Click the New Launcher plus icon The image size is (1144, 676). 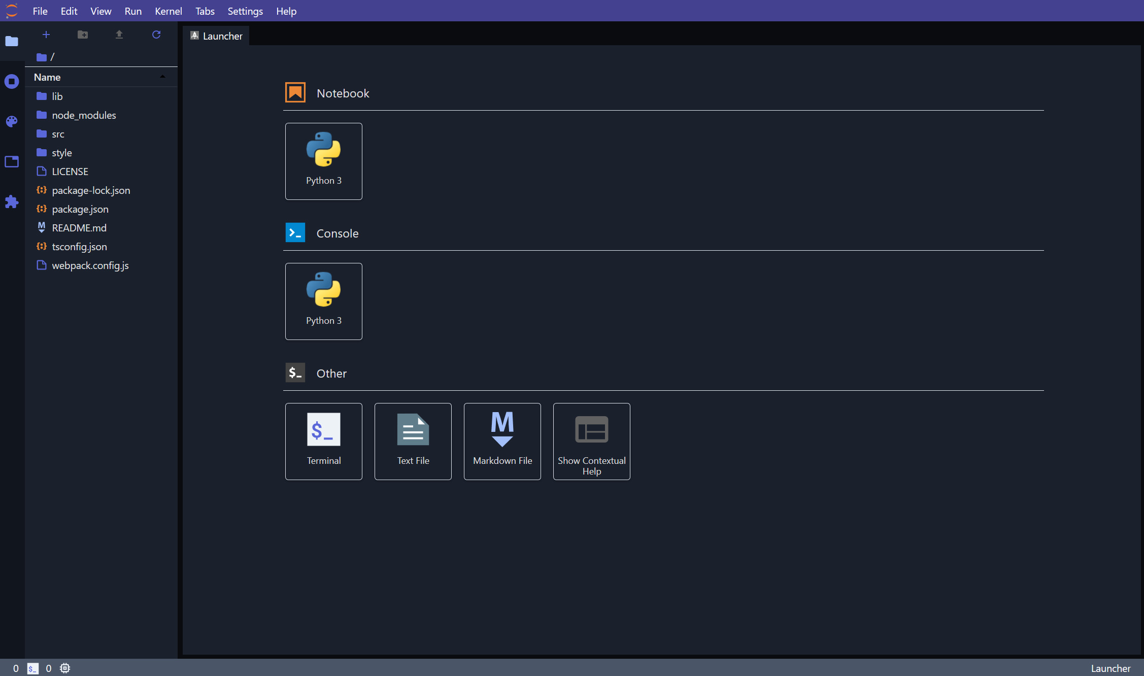click(46, 35)
